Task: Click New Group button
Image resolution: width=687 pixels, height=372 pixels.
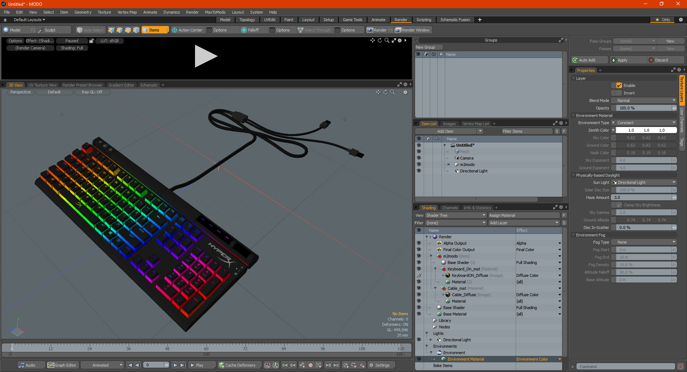Action: tap(429, 47)
